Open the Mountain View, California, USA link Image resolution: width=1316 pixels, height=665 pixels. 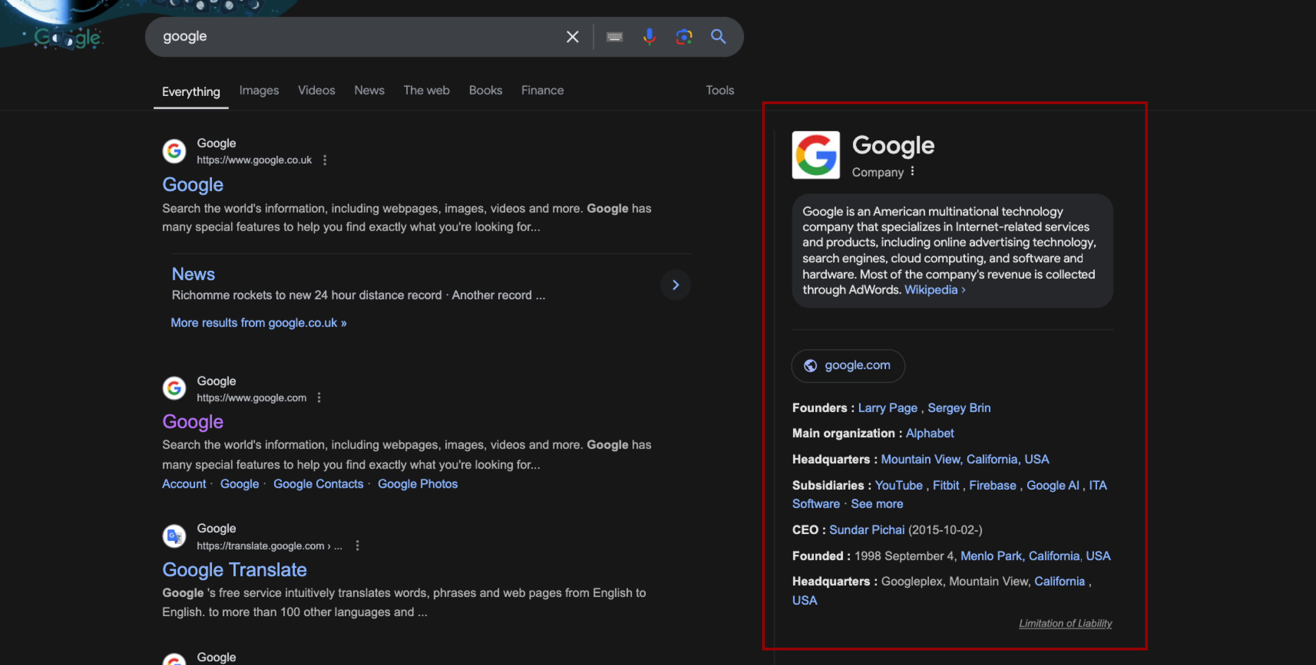(965, 459)
